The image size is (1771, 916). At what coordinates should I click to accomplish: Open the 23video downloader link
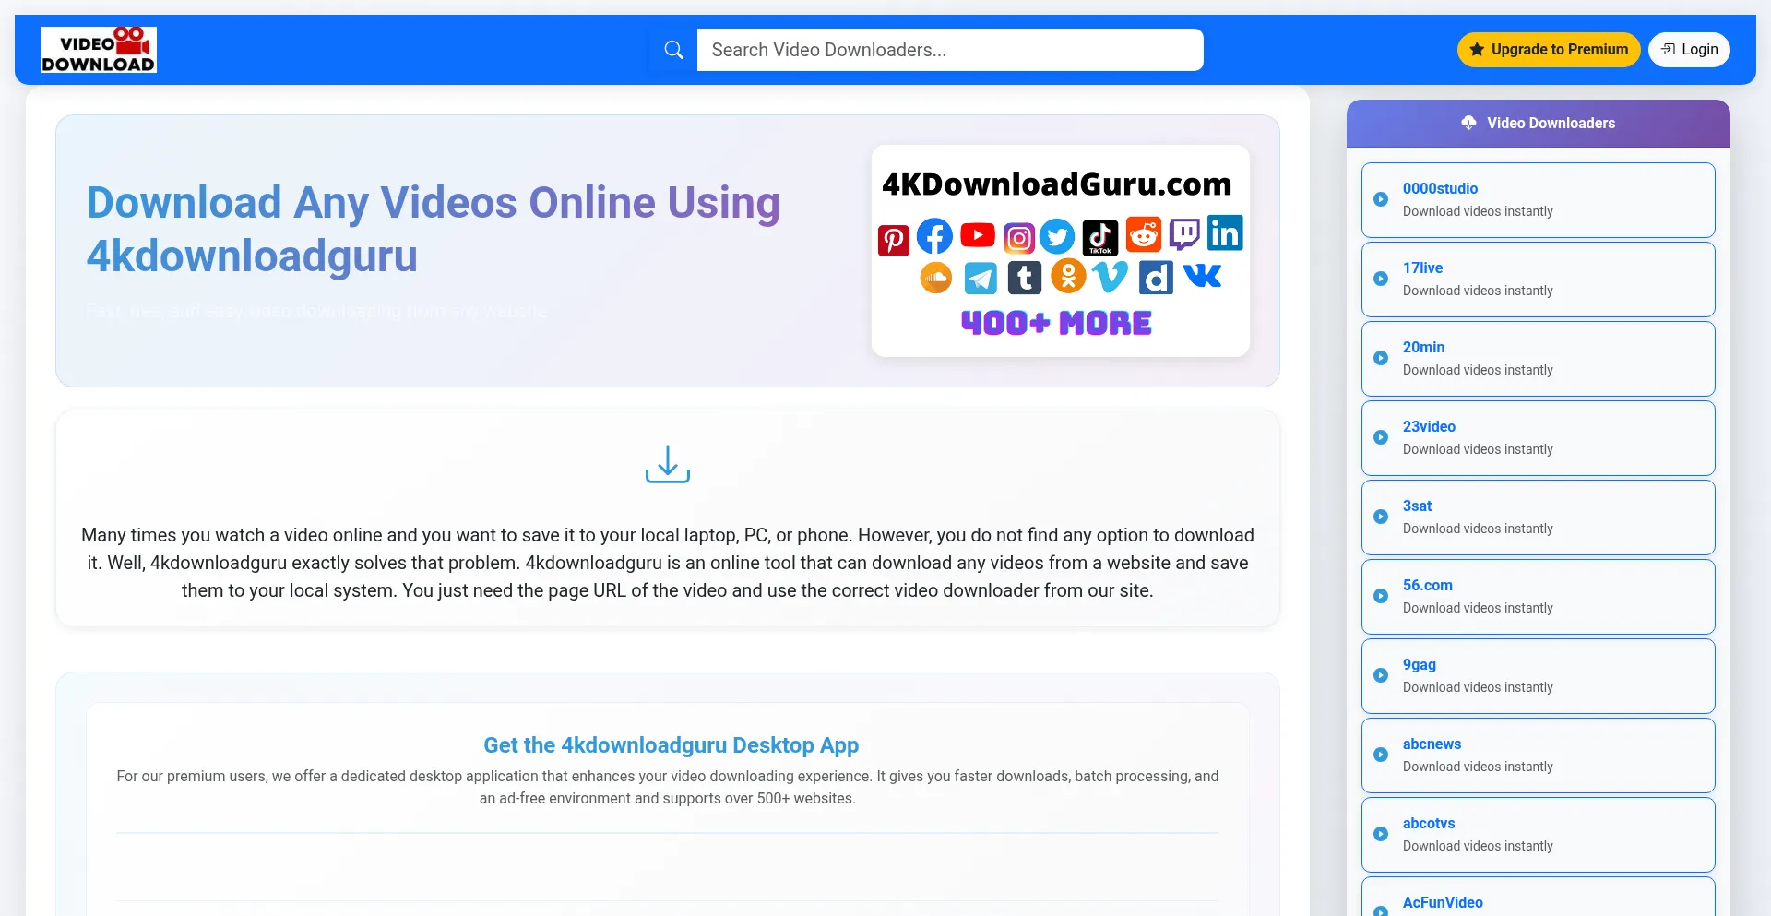(x=1539, y=438)
